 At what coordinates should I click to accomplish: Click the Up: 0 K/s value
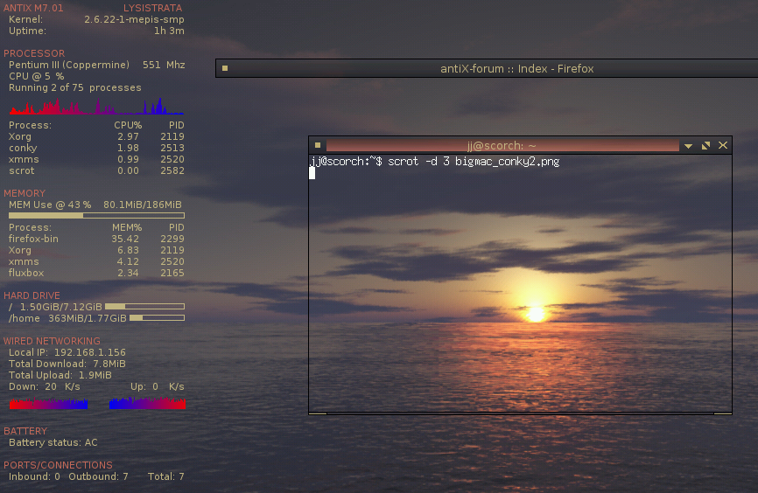(158, 386)
